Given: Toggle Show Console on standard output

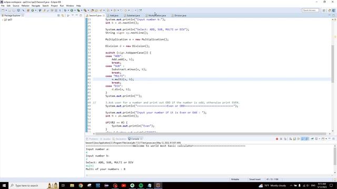Looking at the screenshot, I should pyautogui.click(x=303, y=139).
